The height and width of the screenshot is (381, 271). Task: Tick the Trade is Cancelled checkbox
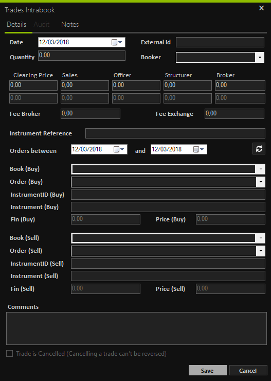pyautogui.click(x=9, y=354)
